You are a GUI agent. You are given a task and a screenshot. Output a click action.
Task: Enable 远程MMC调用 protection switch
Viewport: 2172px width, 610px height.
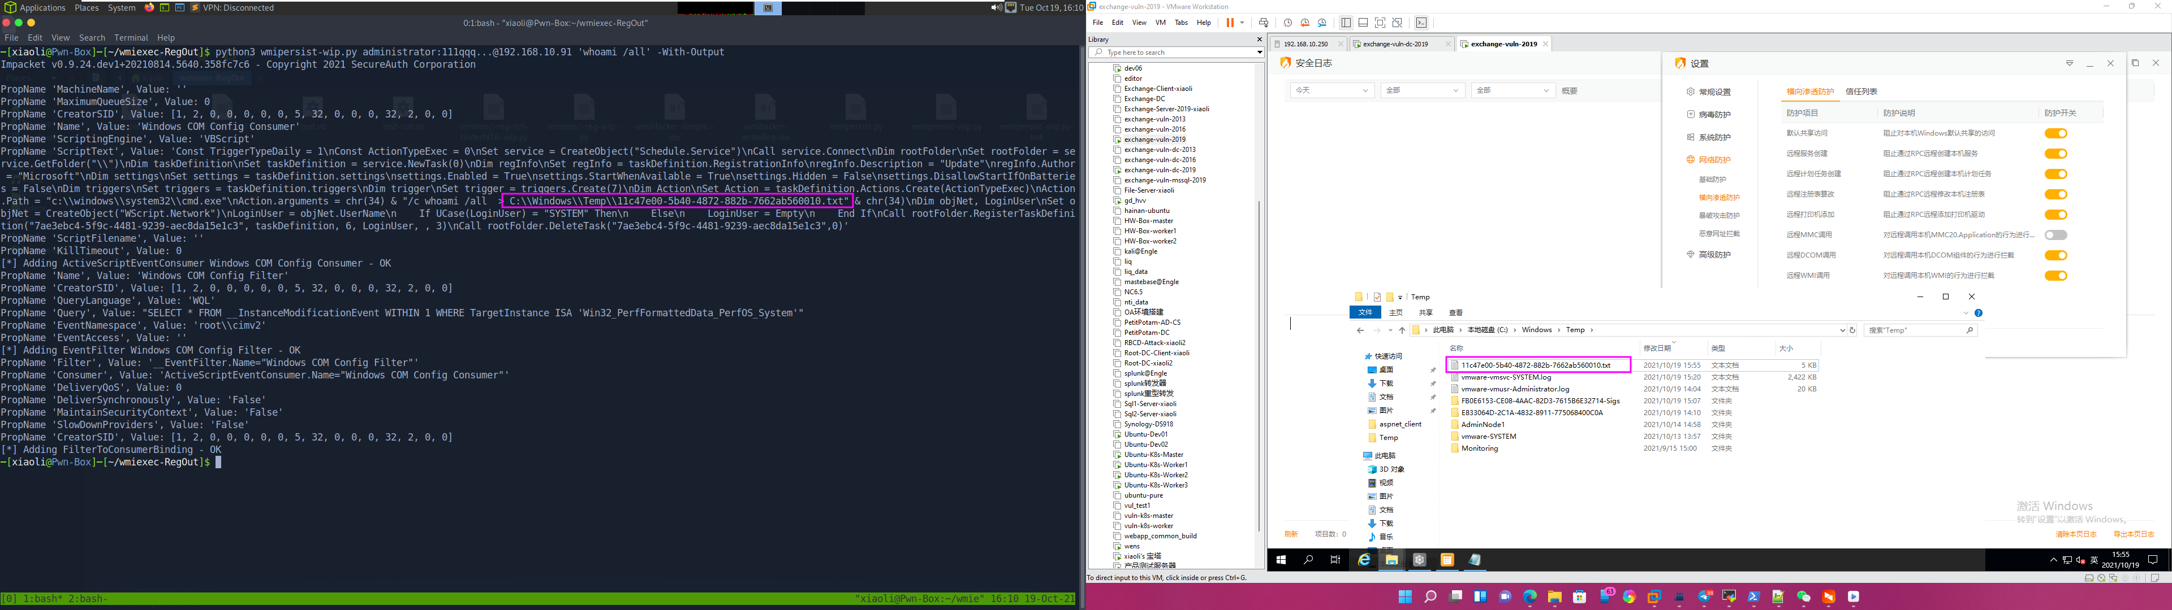click(x=2055, y=235)
